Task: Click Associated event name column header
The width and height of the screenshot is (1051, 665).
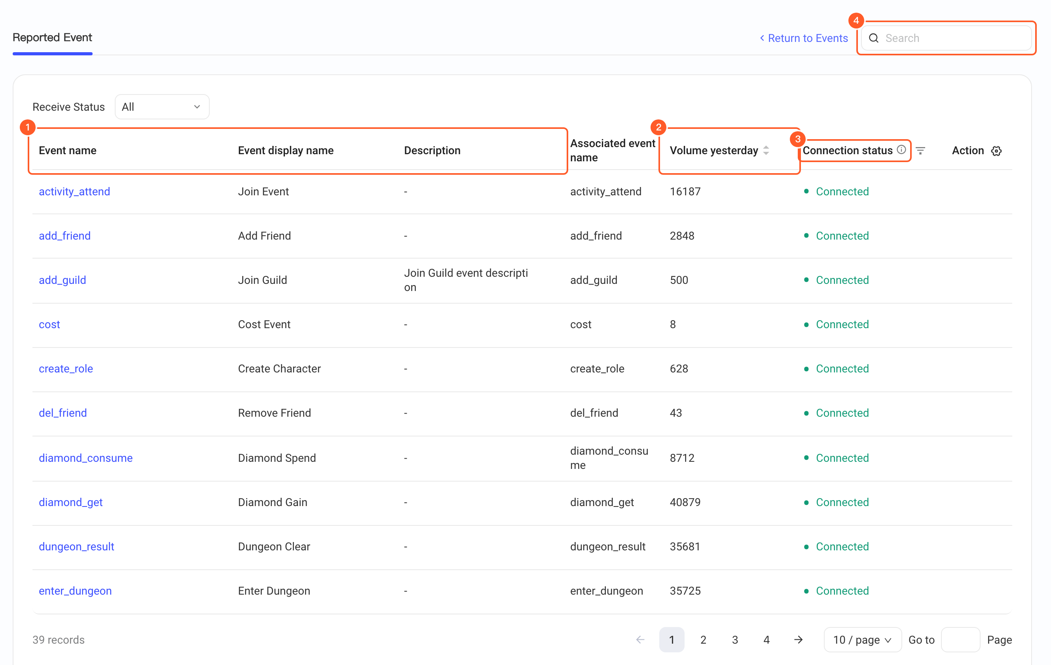Action: click(x=613, y=151)
